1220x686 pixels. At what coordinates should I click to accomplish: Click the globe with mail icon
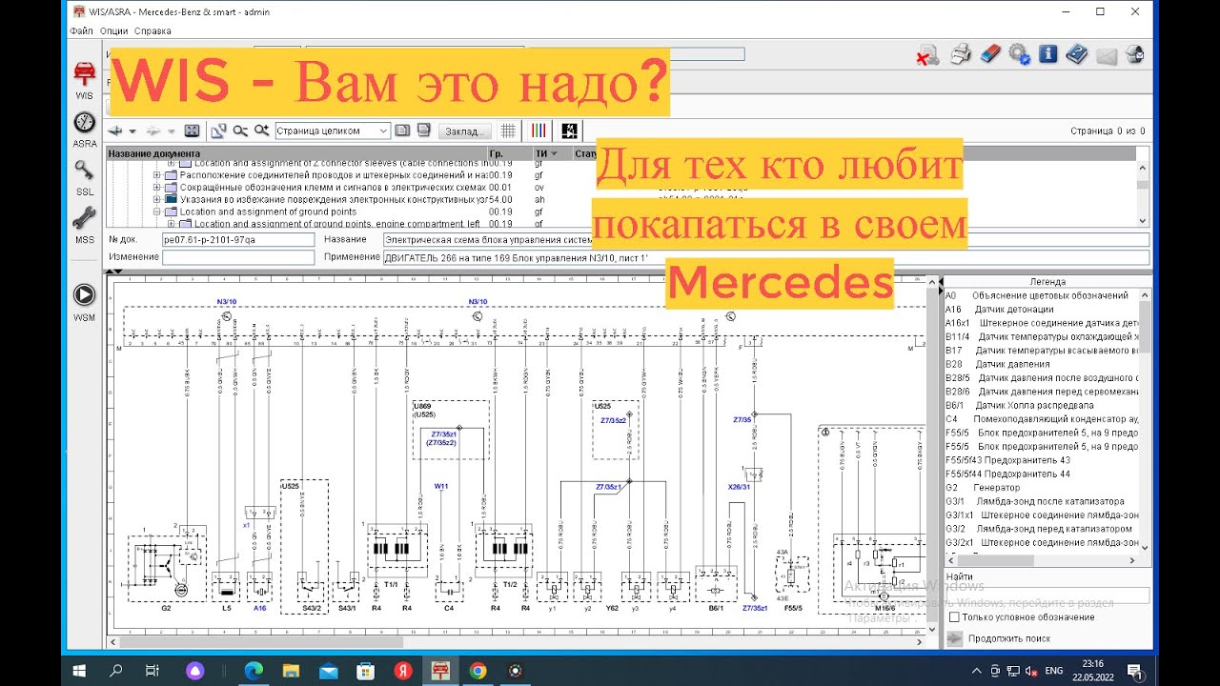coord(1134,54)
